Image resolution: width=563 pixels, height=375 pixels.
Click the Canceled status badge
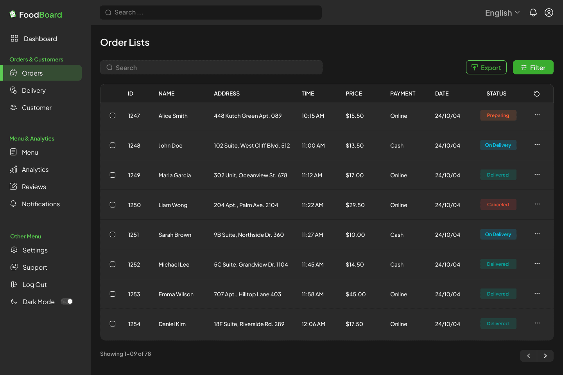[x=498, y=205]
